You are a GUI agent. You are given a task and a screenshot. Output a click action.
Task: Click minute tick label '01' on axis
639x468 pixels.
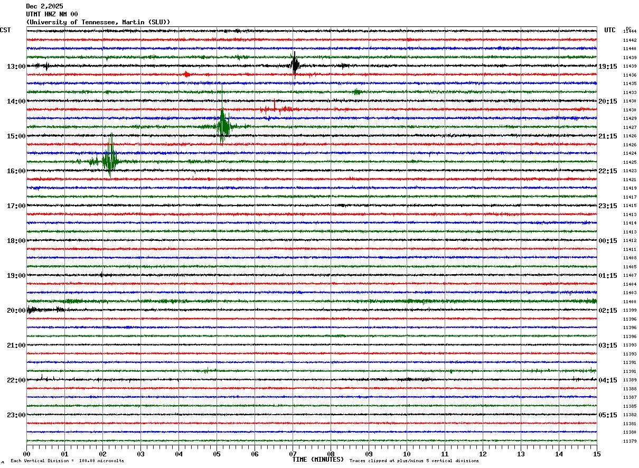point(64,454)
